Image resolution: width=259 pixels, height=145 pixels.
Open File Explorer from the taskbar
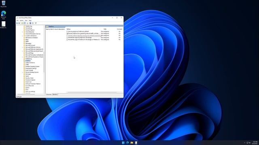coord(132,143)
